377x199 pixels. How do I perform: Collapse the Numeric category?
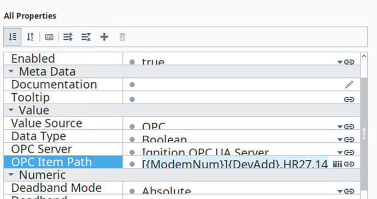click(x=11, y=174)
